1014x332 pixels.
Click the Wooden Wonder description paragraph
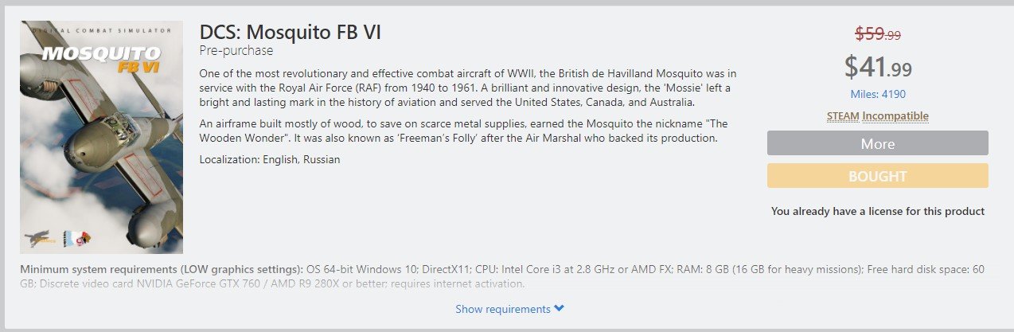[463, 131]
